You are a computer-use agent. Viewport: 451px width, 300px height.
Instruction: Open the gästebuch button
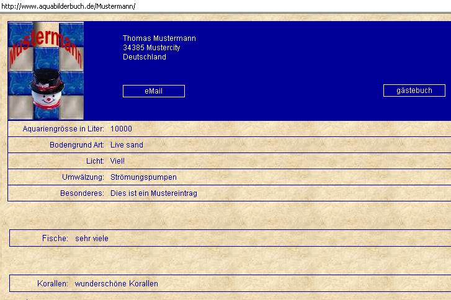[x=414, y=90]
